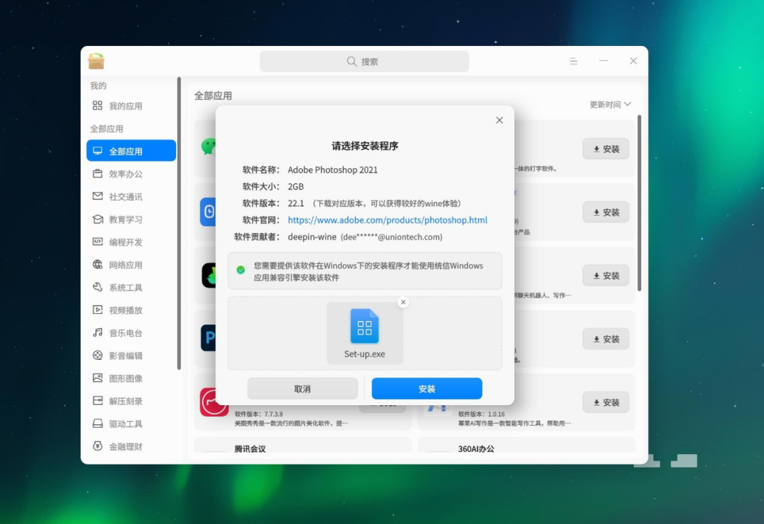Click the search magnifier icon
Viewport: 764px width, 524px height.
[352, 62]
